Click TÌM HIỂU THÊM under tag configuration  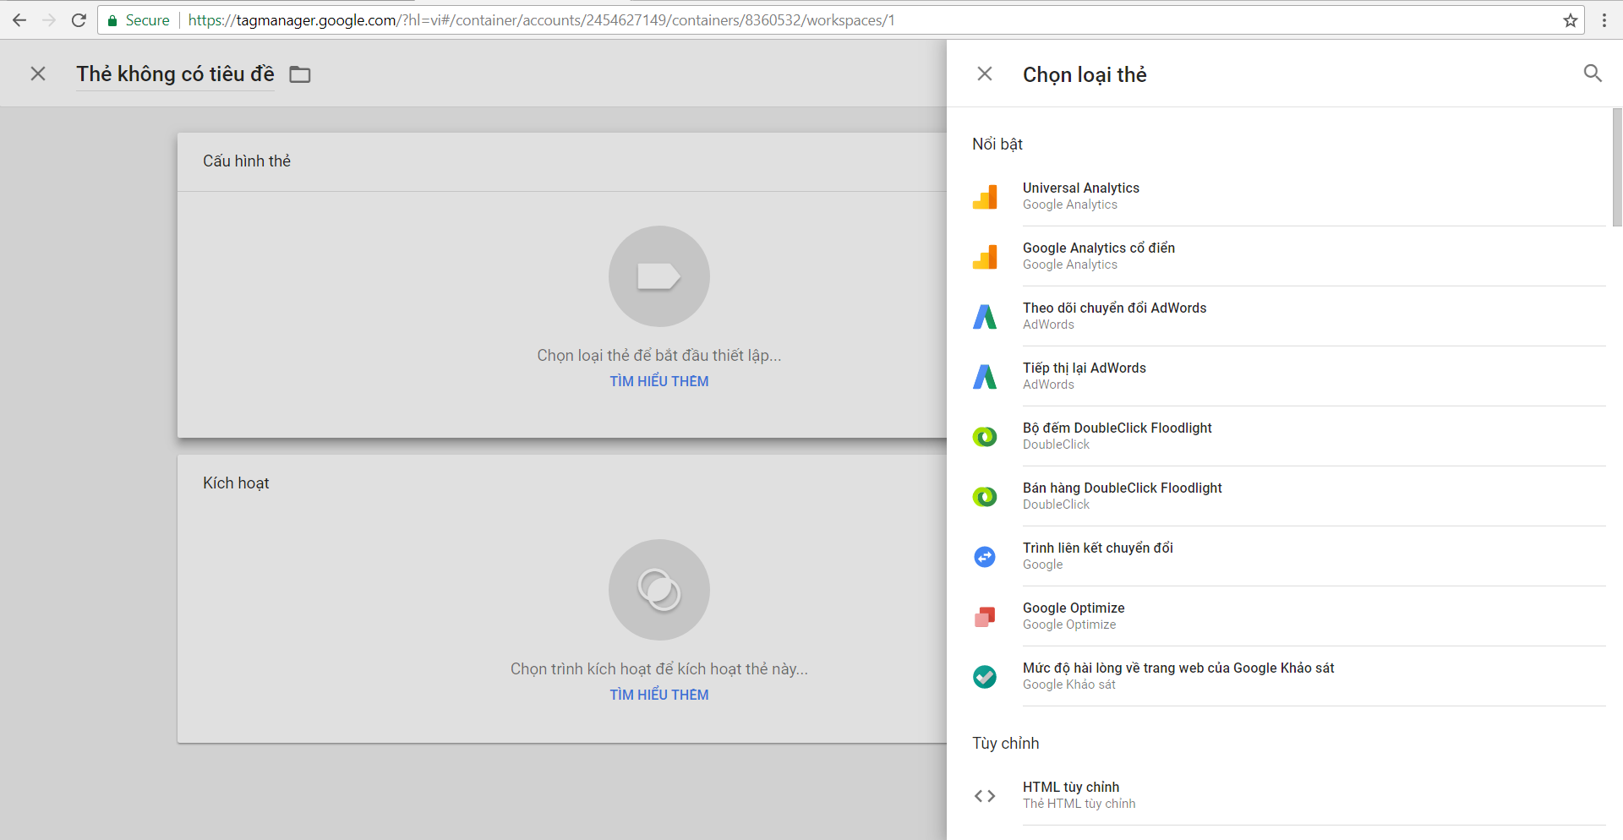pyautogui.click(x=659, y=381)
